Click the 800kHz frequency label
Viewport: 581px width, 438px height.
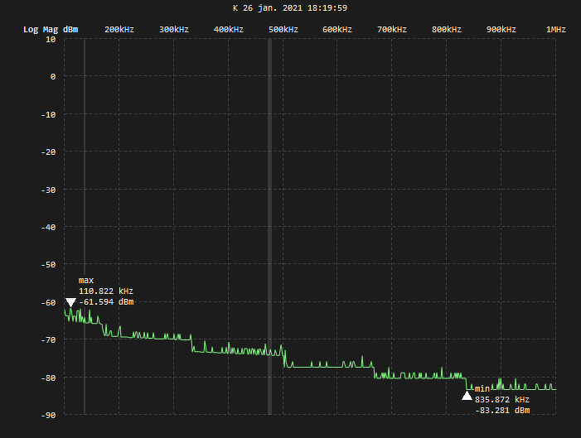click(446, 29)
